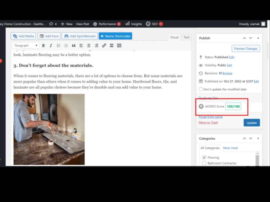This screenshot has height=202, width=270.
Task: Move Categories panel up
Action: [x=244, y=138]
